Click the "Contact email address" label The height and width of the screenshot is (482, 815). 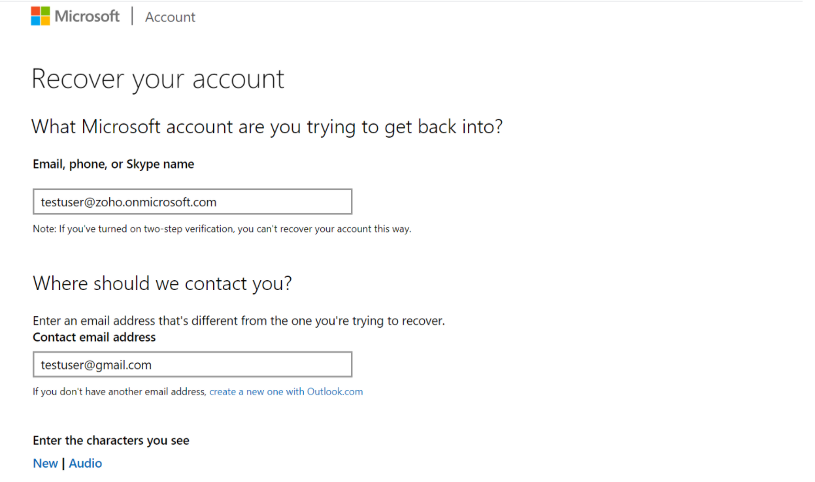tap(94, 337)
